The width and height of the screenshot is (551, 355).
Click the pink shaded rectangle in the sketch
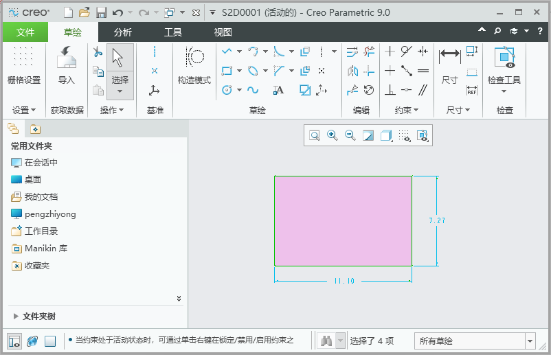pyautogui.click(x=343, y=221)
